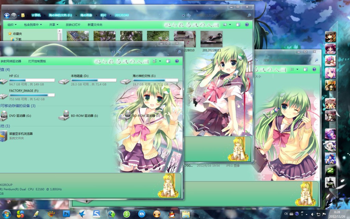Screen dimensions: 350x219
Task: Navigate to 计算机 in the breadcrumb path
Action: 36,15
